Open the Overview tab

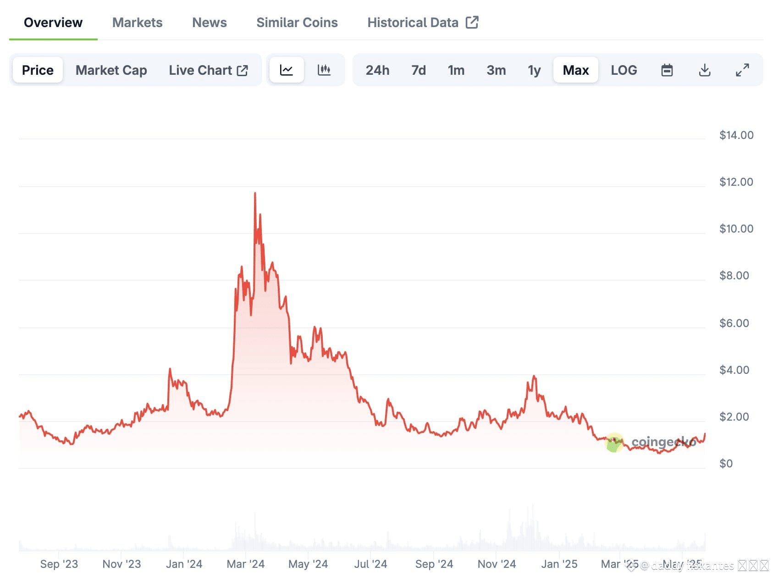click(53, 22)
